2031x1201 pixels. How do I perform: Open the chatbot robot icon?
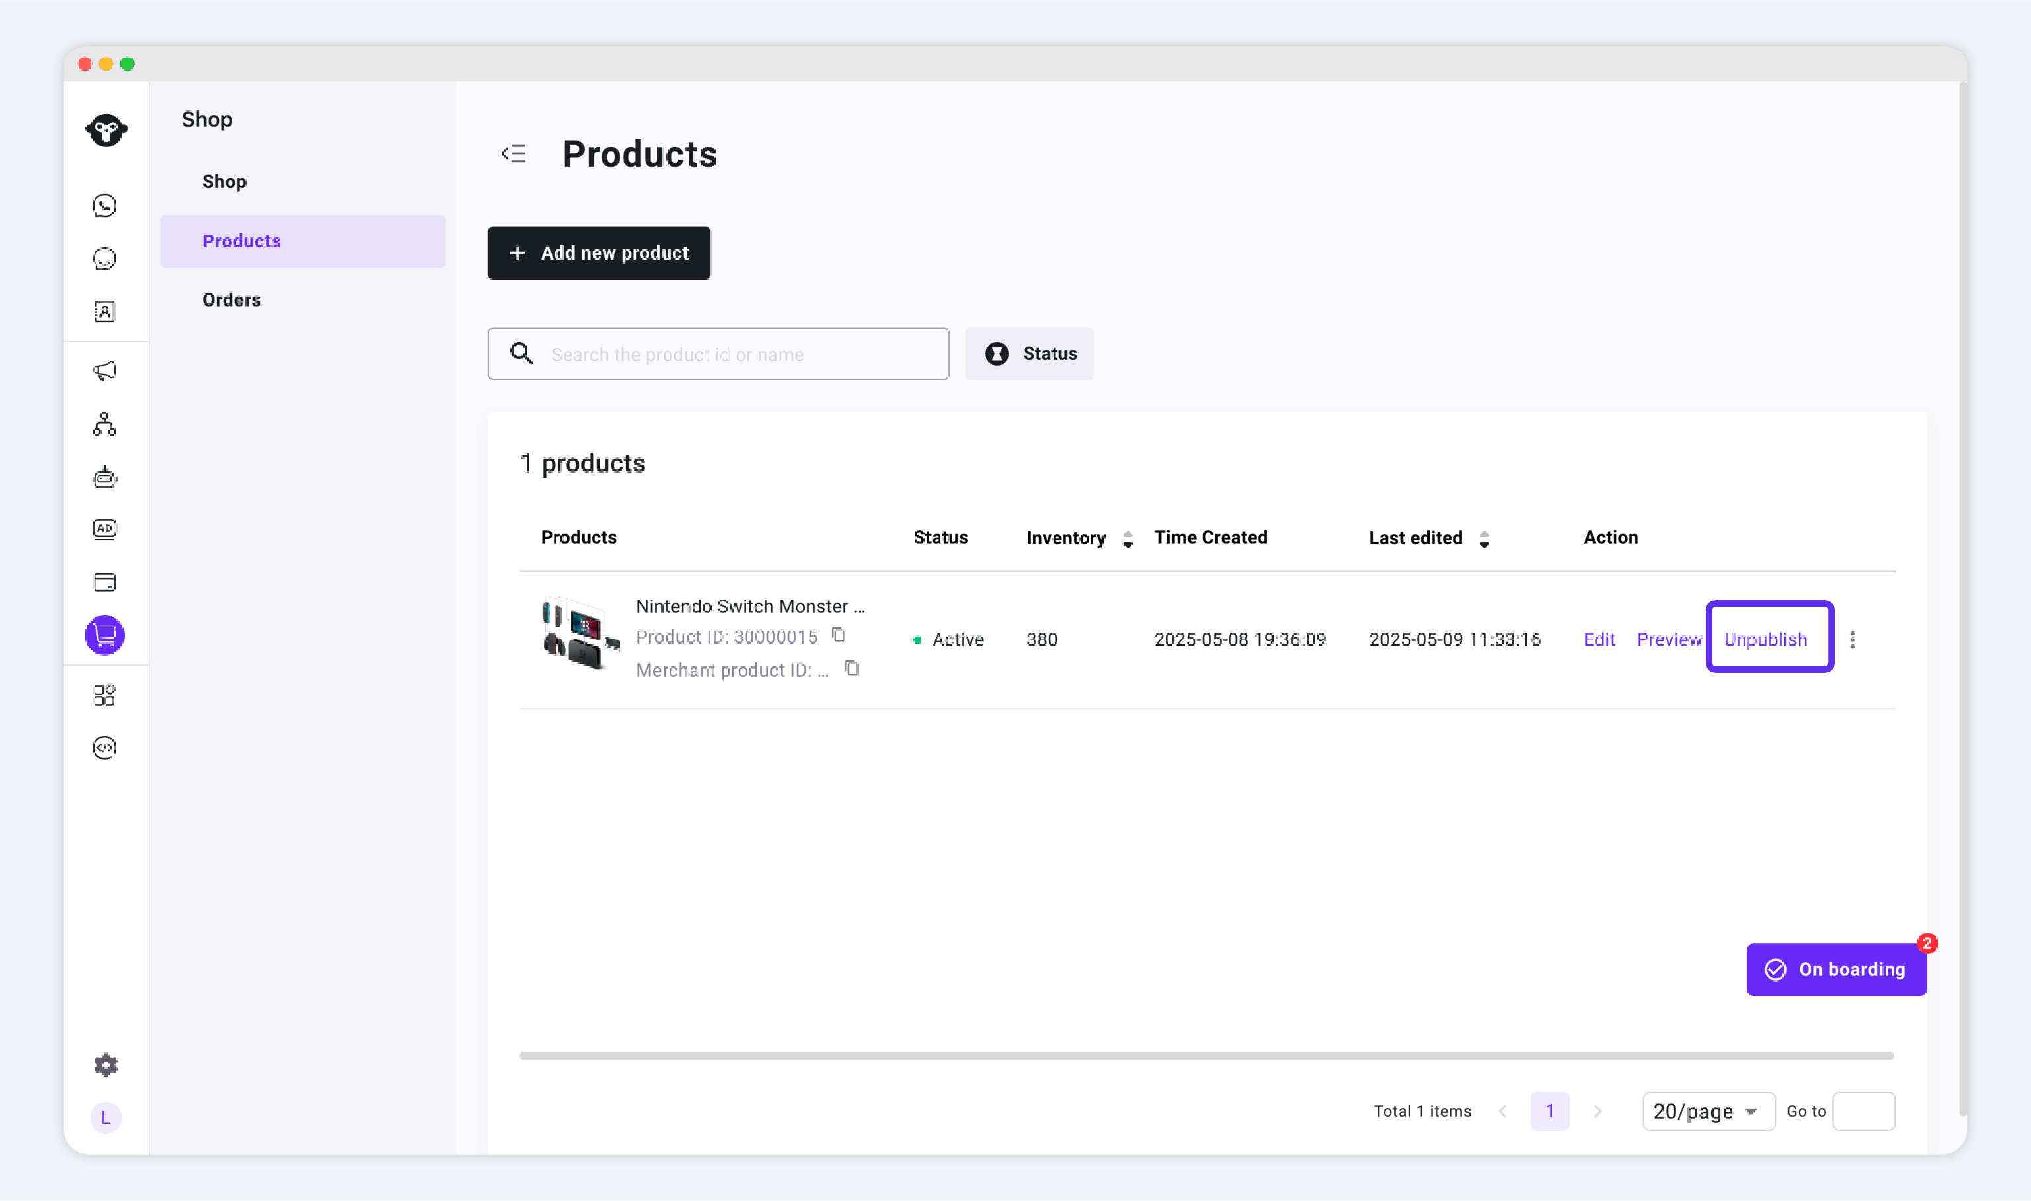(x=104, y=477)
